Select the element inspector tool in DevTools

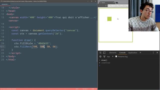click(x=100, y=53)
